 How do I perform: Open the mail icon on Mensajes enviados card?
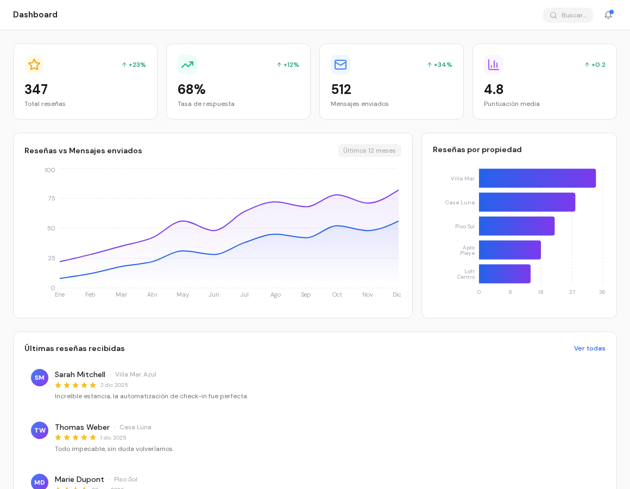[341, 65]
